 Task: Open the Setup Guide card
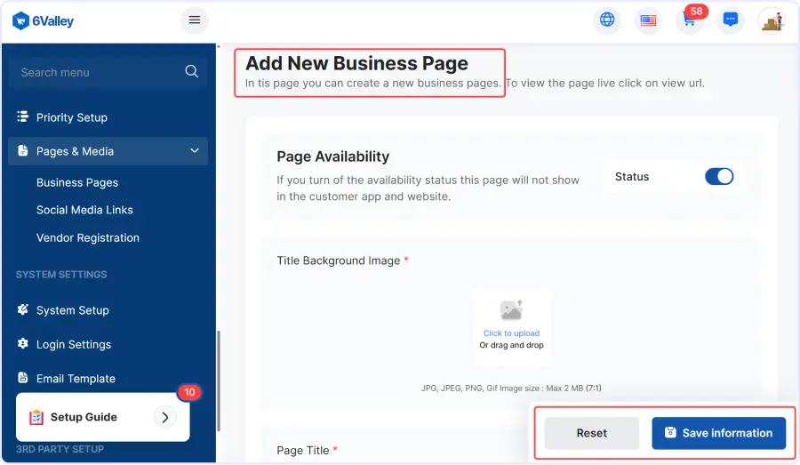pos(102,417)
